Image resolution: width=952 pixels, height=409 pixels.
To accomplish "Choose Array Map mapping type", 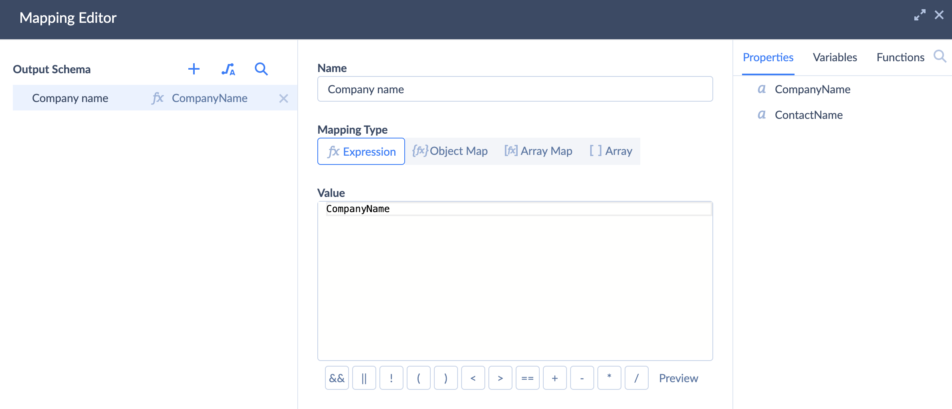I will click(538, 151).
